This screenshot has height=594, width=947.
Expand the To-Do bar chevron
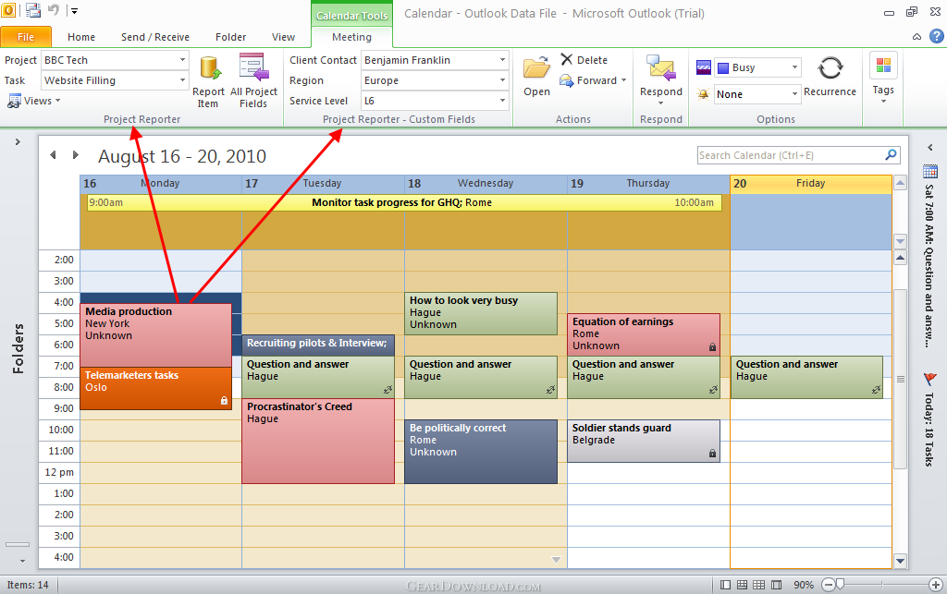coord(930,147)
